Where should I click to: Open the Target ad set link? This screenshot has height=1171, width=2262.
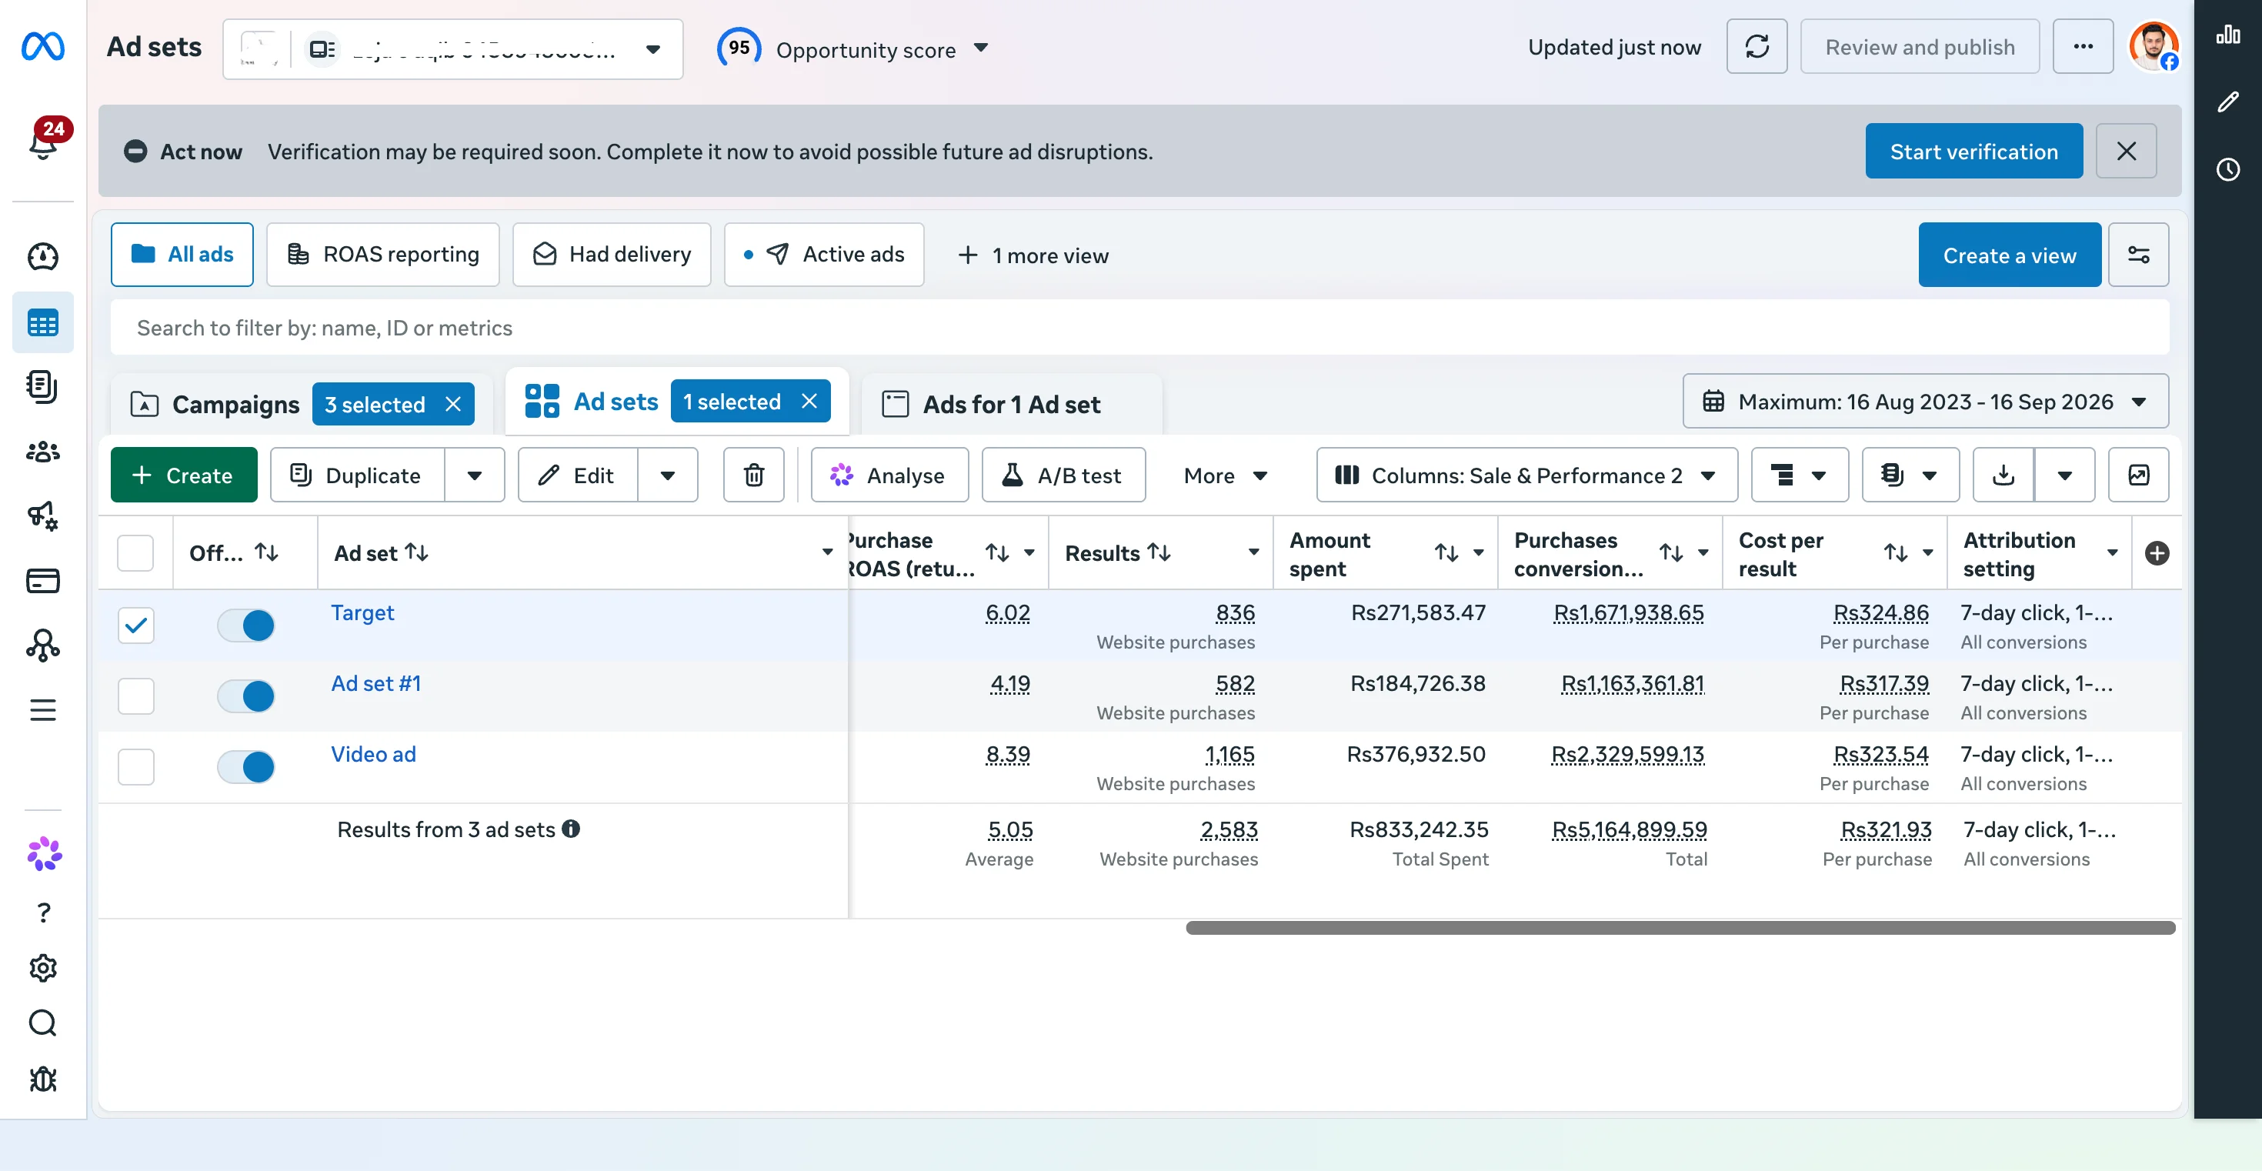coord(362,612)
